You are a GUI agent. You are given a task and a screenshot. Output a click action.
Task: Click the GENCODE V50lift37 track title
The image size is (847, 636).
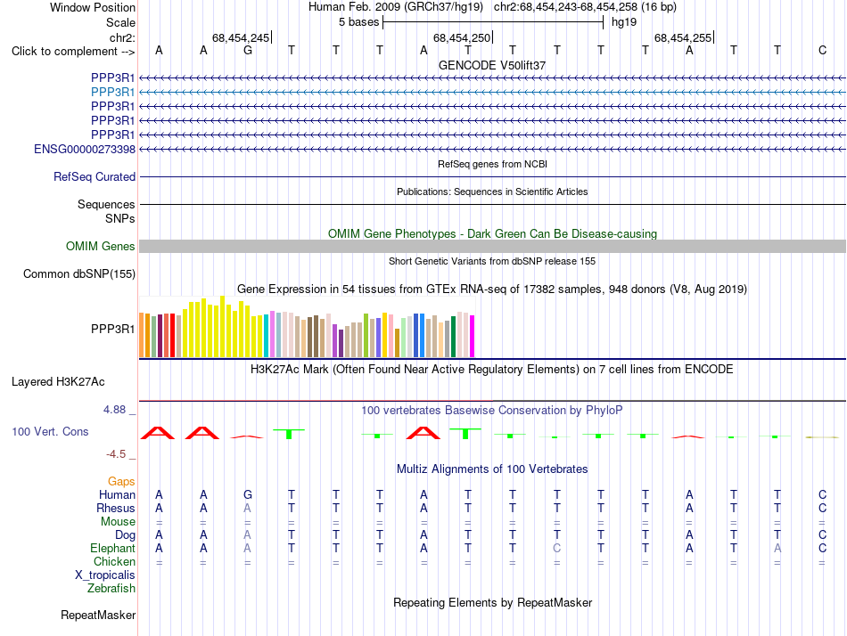click(x=492, y=65)
